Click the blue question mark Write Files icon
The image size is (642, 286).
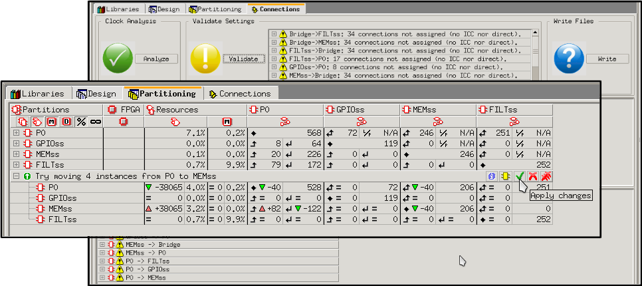pyautogui.click(x=569, y=59)
